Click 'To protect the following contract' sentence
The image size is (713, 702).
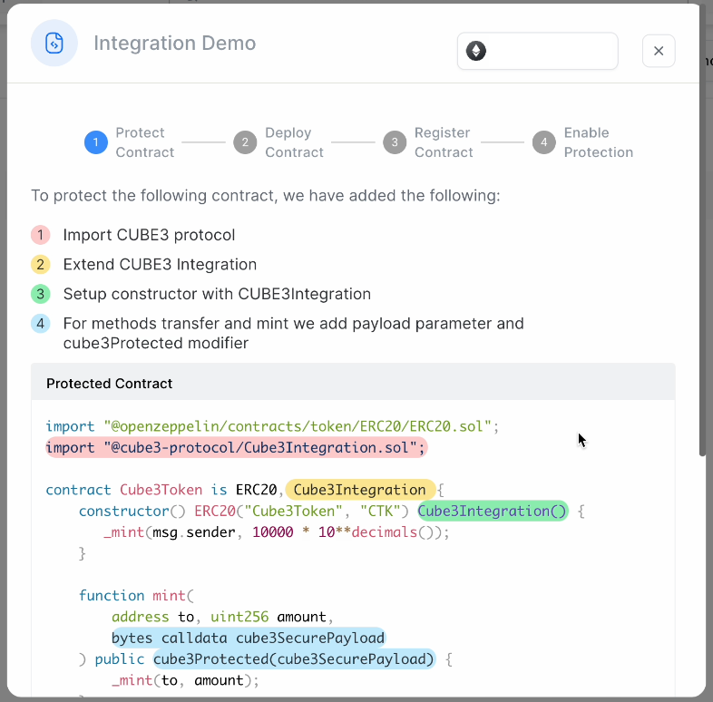[266, 196]
